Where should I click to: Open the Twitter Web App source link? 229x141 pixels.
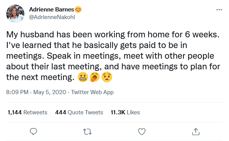[x=92, y=92]
